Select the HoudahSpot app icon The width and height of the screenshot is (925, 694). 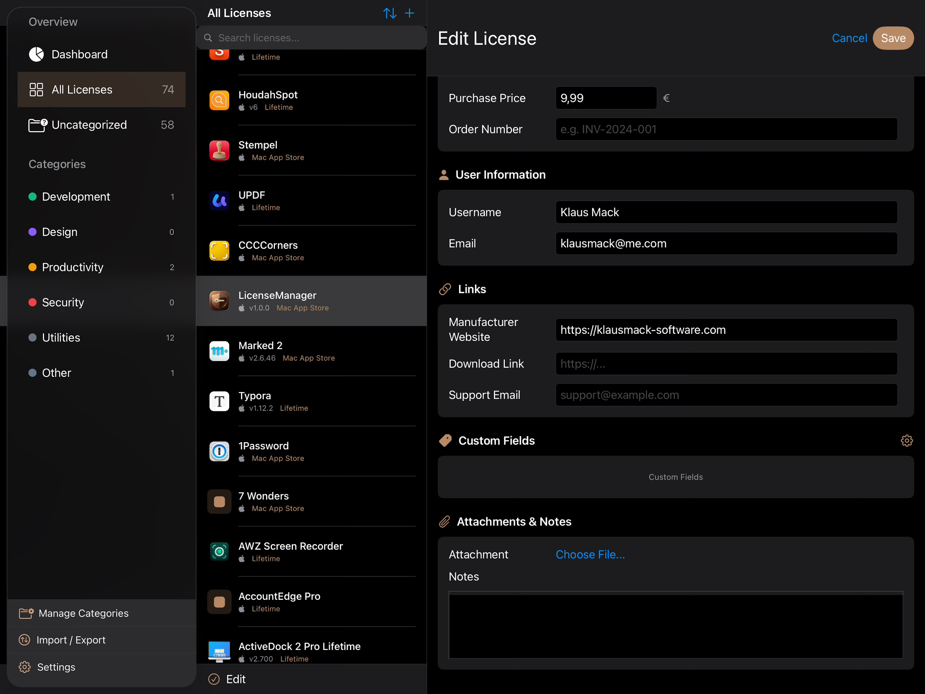(219, 101)
